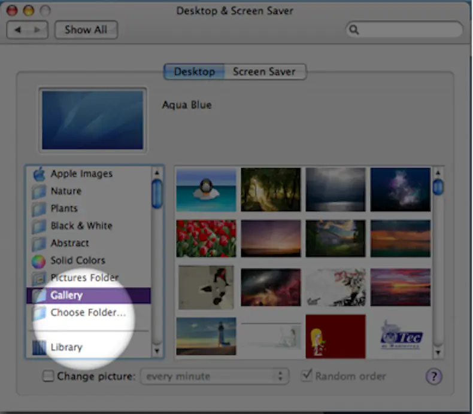473x414 pixels.
Task: Open the every minute dropdown
Action: tap(214, 376)
